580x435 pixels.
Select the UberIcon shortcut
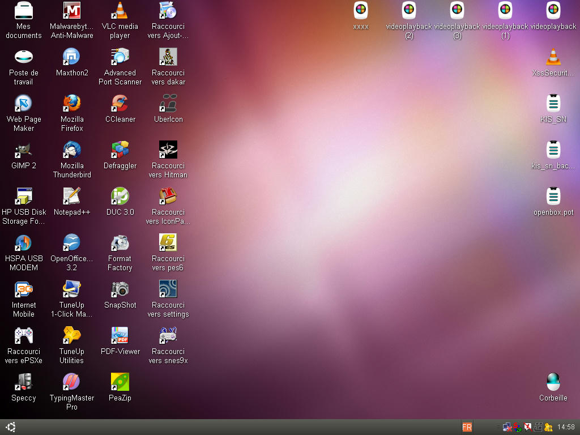pyautogui.click(x=168, y=103)
